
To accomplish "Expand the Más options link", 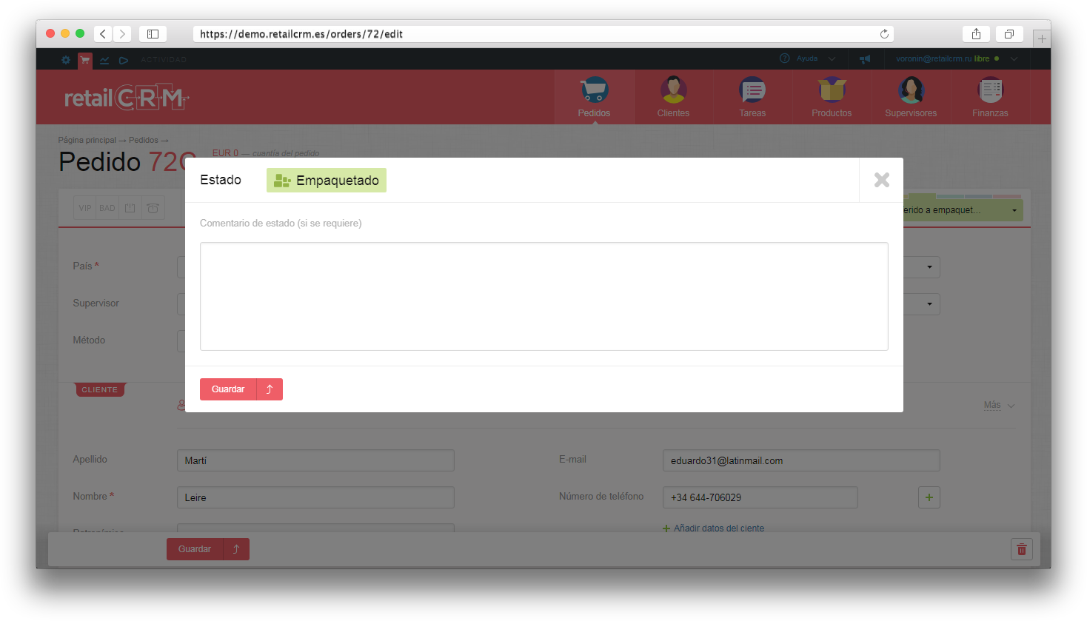I will click(999, 405).
